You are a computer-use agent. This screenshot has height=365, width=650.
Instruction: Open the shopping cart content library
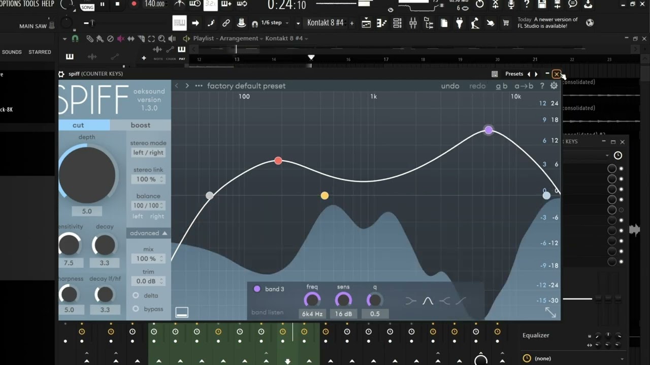pos(506,23)
